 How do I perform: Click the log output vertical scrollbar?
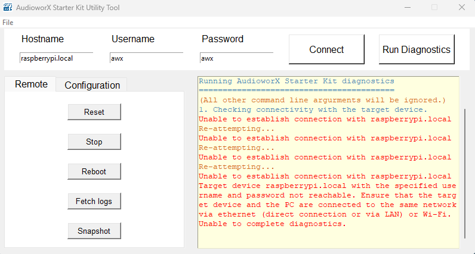tap(465, 174)
